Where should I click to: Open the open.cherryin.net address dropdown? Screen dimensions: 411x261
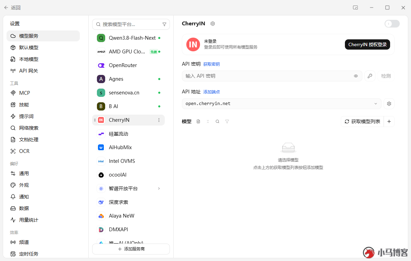282,104
